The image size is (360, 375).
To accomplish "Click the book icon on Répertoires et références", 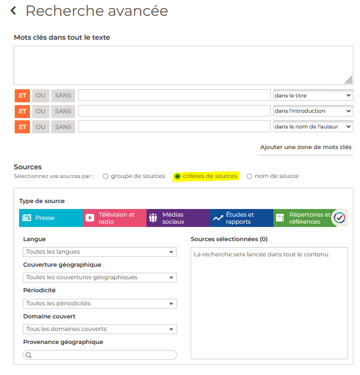I will [280, 218].
